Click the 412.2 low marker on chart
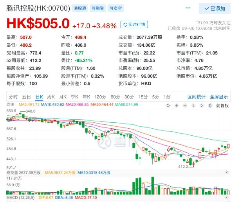Viewport: 240px width, 202px height. [x=183, y=167]
